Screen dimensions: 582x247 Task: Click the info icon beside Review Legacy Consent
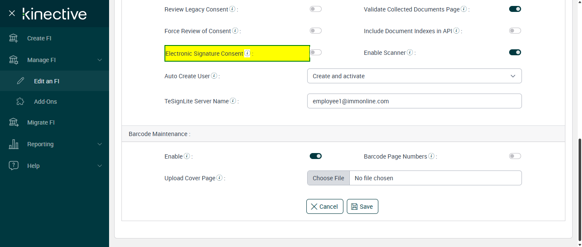(232, 9)
